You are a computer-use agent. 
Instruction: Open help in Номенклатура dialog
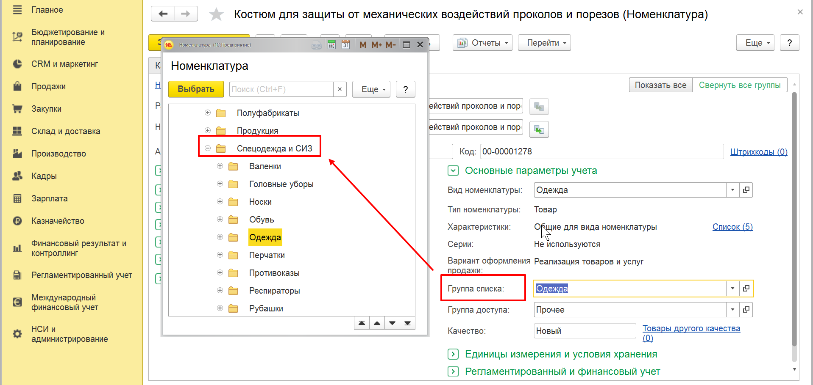(x=406, y=89)
